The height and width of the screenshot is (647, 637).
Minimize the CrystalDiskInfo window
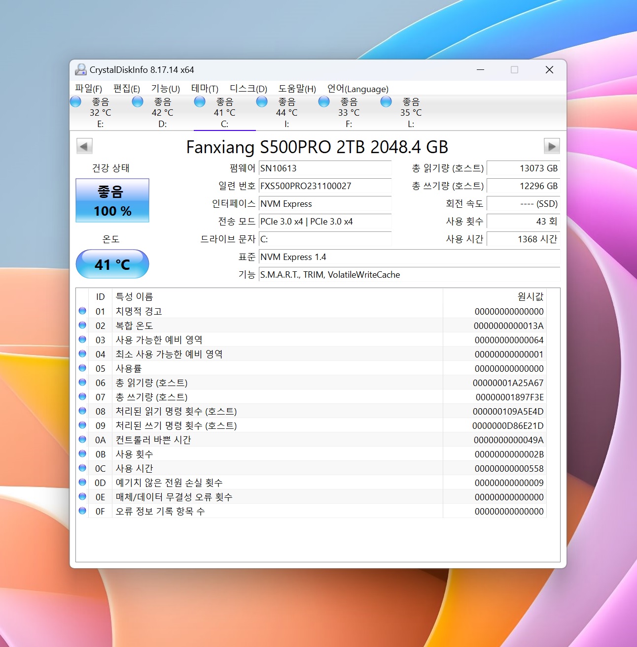tap(481, 70)
